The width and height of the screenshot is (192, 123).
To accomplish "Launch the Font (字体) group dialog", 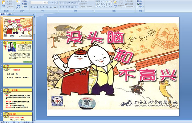I will pos(57,11).
